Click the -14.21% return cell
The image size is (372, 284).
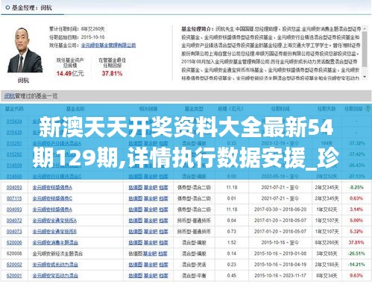[x=356, y=265]
